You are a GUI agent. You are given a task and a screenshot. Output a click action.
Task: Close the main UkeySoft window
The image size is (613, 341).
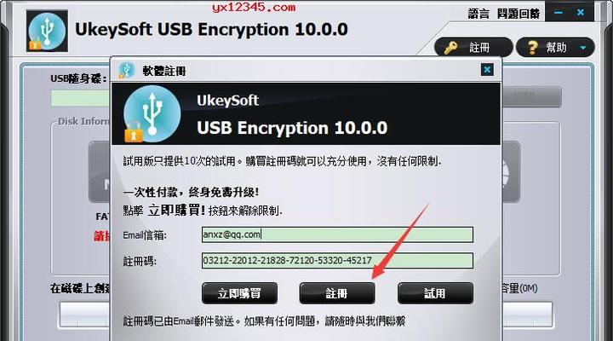click(x=581, y=13)
